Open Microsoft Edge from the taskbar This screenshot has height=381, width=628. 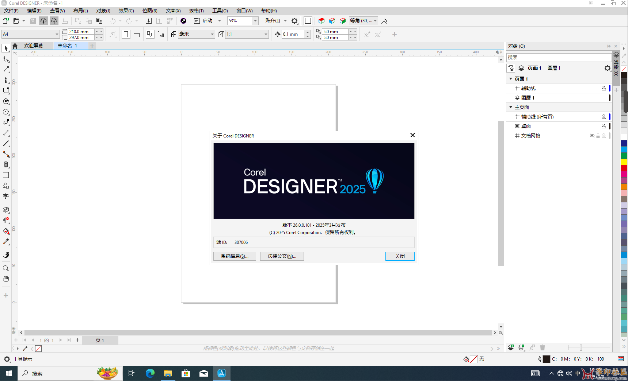click(x=150, y=373)
